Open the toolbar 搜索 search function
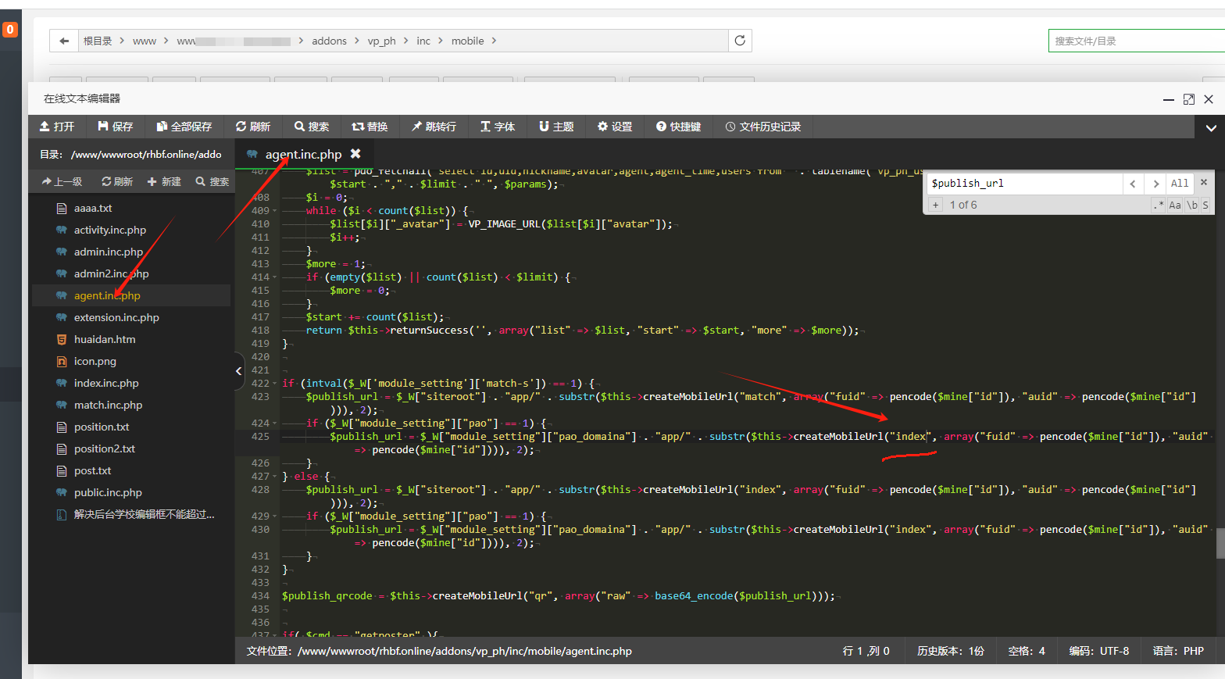1225x679 pixels. 312,127
